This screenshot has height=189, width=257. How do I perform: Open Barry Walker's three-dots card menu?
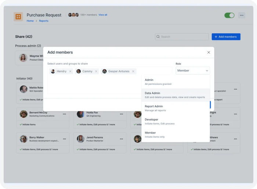(x=64, y=139)
